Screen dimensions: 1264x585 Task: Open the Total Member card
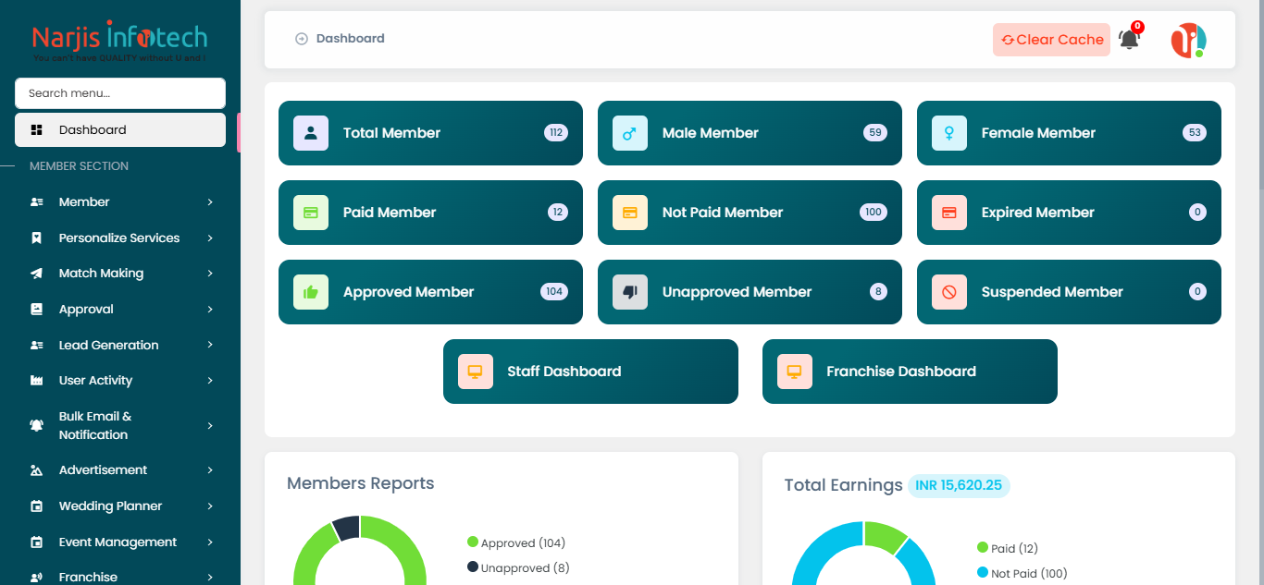pos(430,133)
